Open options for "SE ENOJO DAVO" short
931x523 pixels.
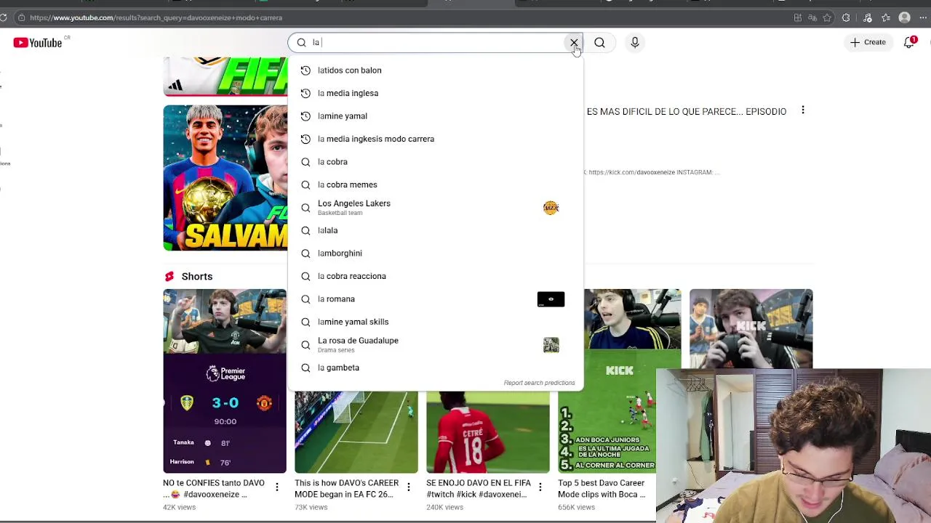coord(540,487)
